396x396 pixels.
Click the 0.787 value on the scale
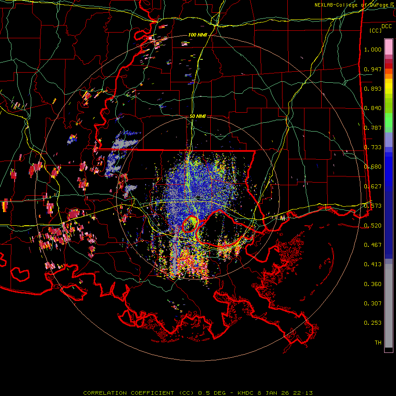373,128
